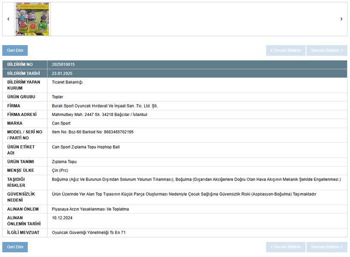Select the Toplar product group value
The width and height of the screenshot is (350, 257).
pos(57,97)
